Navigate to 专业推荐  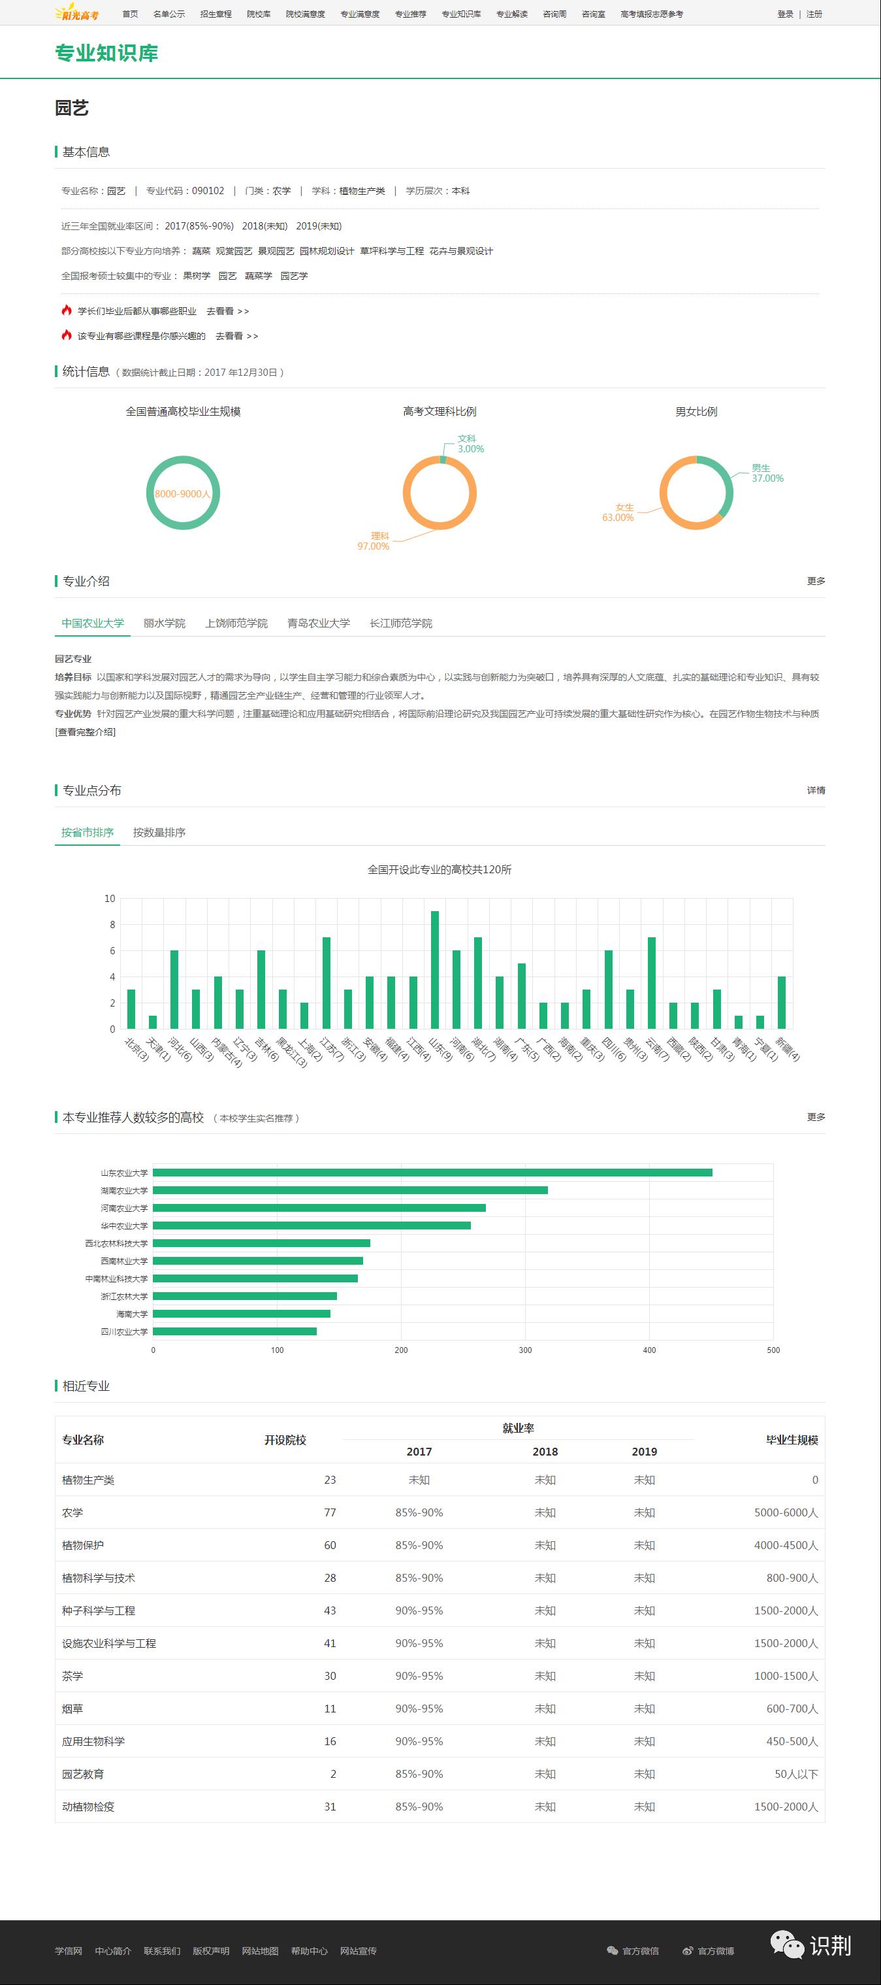[x=411, y=14]
